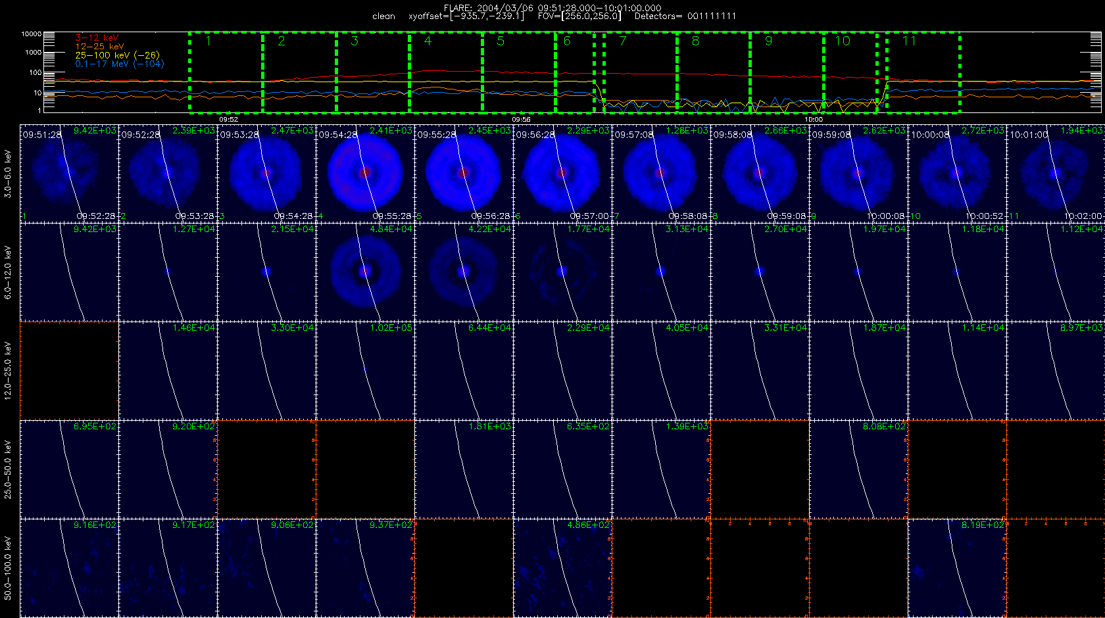1105x618 pixels.
Task: Open the 12.0-25.0 keV image labeled 8.97E+03
Action: (x=1056, y=370)
